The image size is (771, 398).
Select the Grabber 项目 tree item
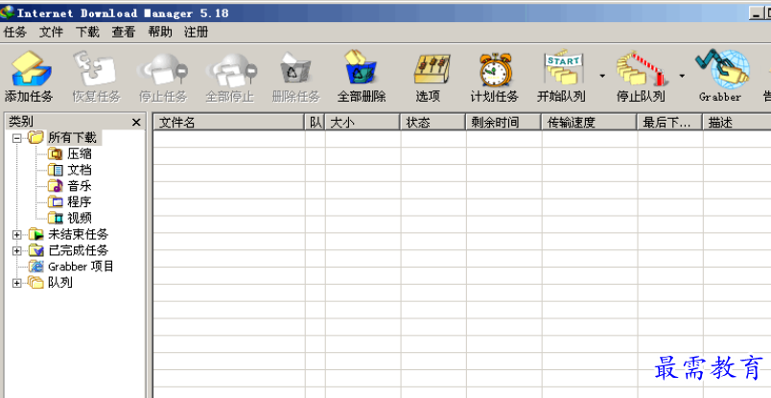(x=81, y=267)
